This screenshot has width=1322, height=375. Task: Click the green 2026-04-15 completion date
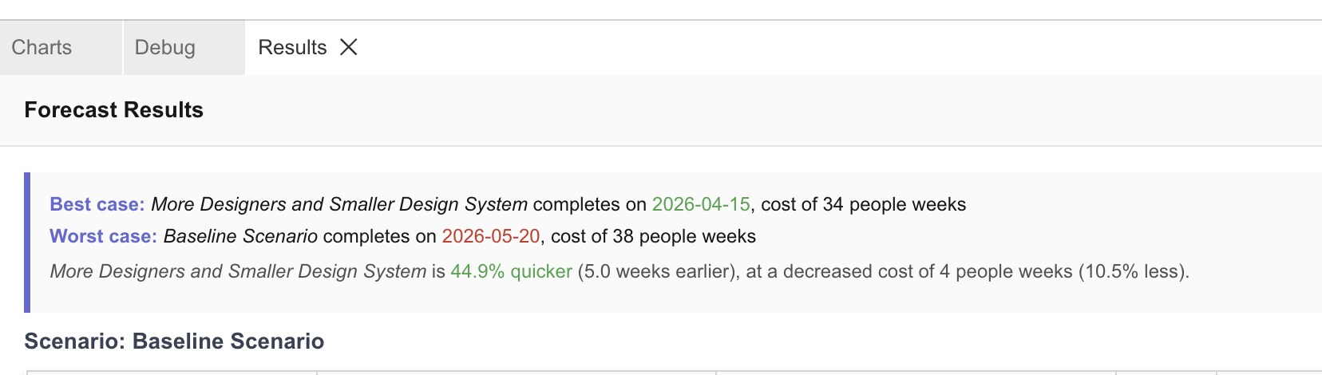point(701,205)
